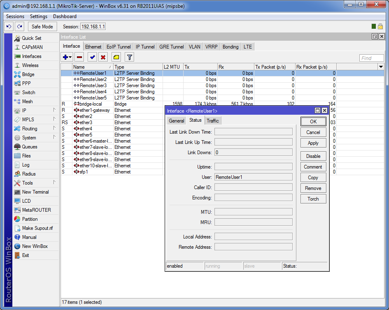Viewport: 389px width, 310px height.
Task: Open the Wireless sidebar item
Action: (x=30, y=65)
